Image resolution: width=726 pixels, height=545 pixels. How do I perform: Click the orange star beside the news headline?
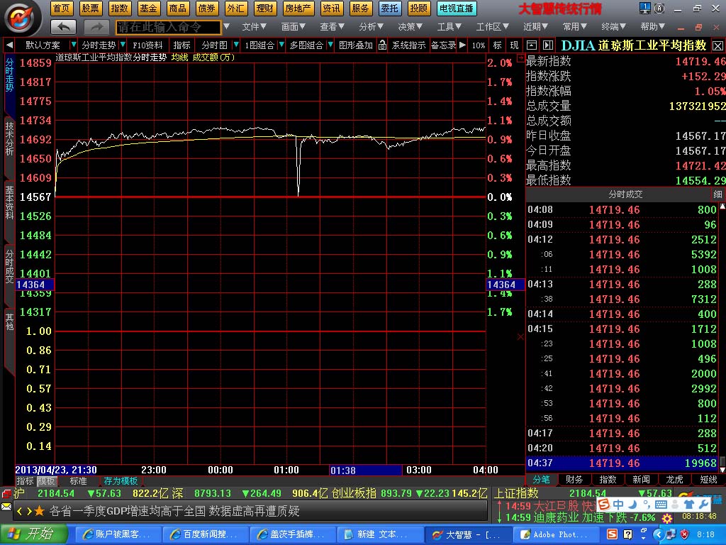[40, 511]
